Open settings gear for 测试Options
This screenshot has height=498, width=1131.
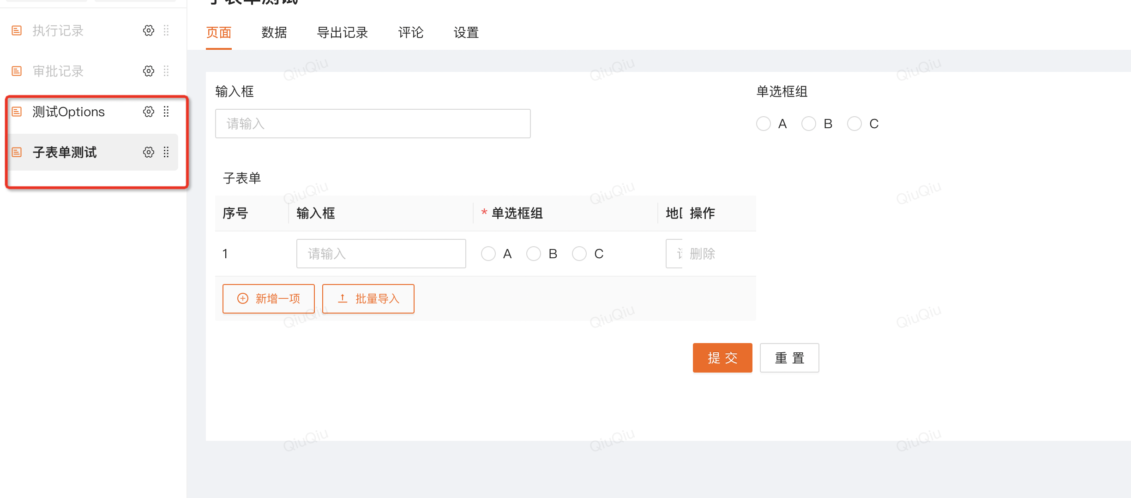coord(148,112)
